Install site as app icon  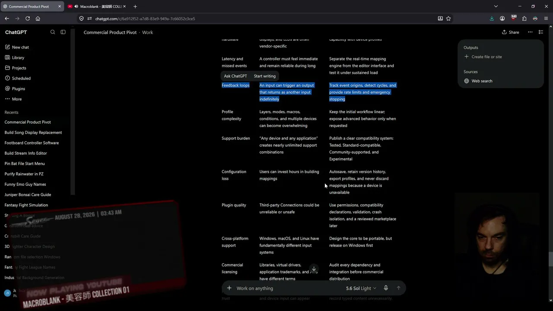pyautogui.click(x=440, y=19)
